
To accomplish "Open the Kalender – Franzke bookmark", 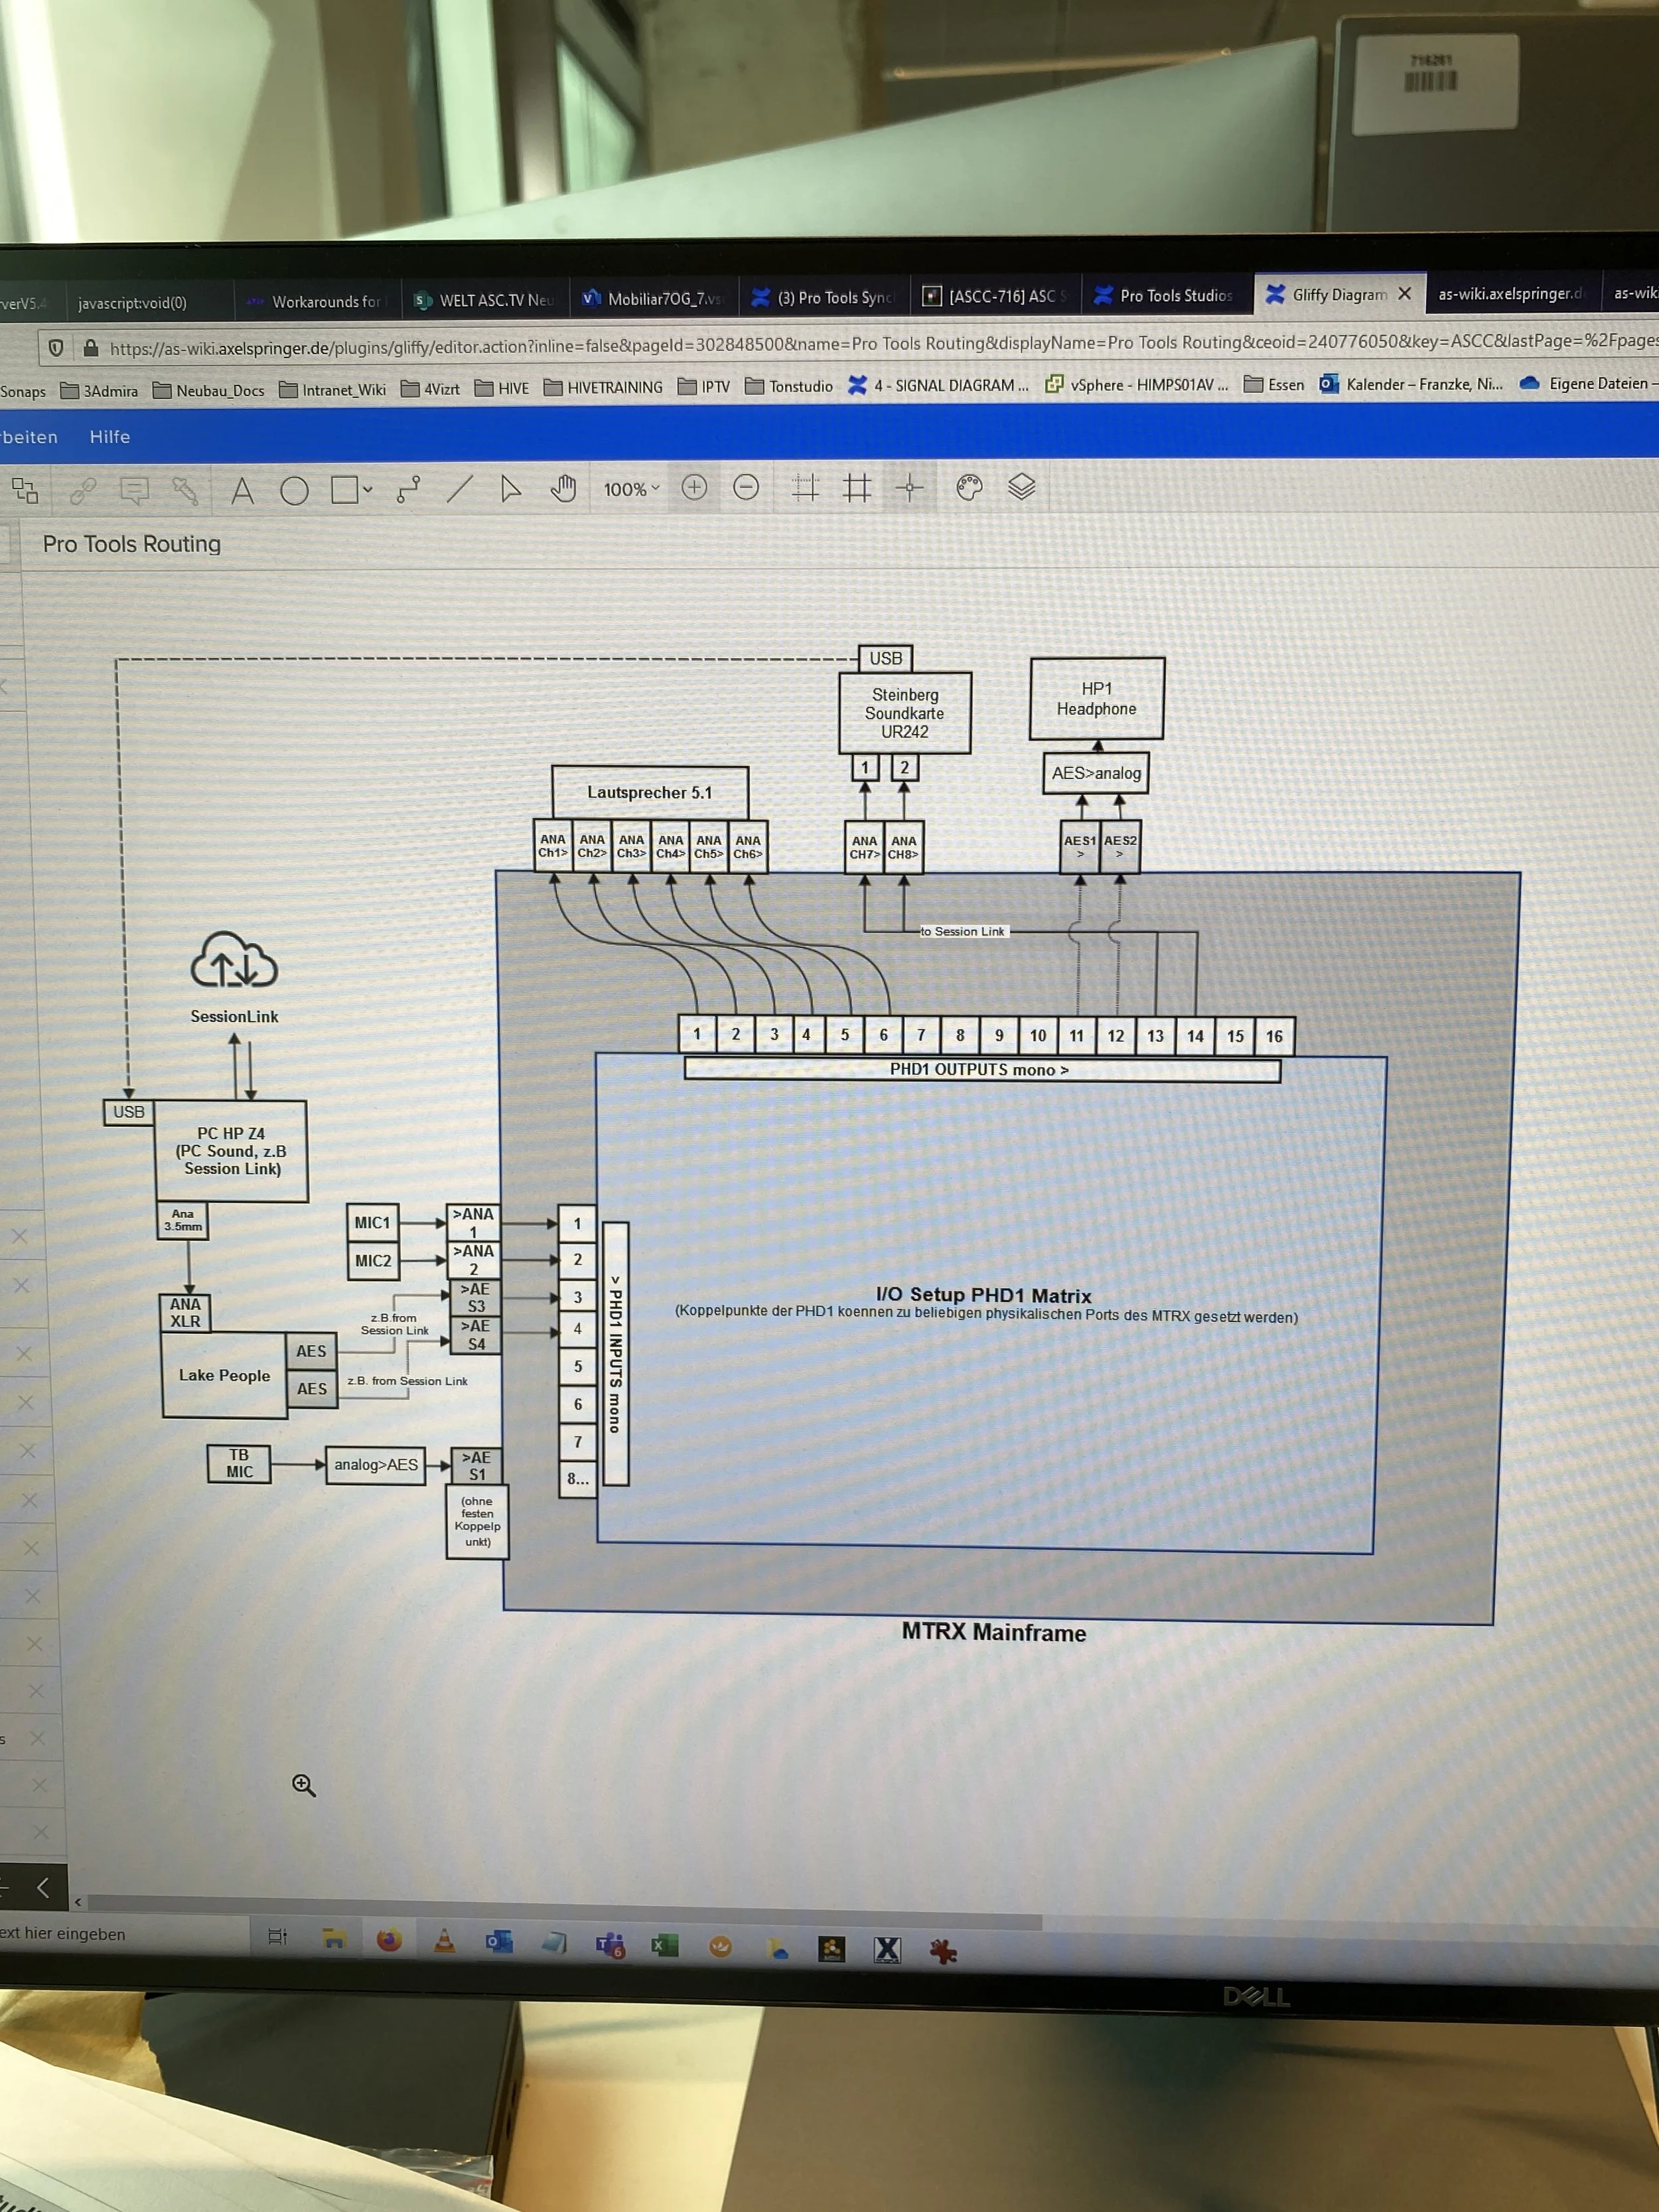I will 1411,383.
